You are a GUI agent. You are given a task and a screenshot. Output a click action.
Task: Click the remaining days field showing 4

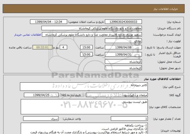pyautogui.click(x=63, y=47)
